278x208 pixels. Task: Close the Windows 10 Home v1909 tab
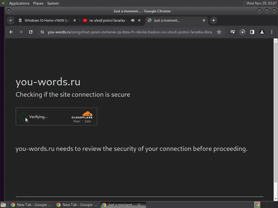pos(75,20)
